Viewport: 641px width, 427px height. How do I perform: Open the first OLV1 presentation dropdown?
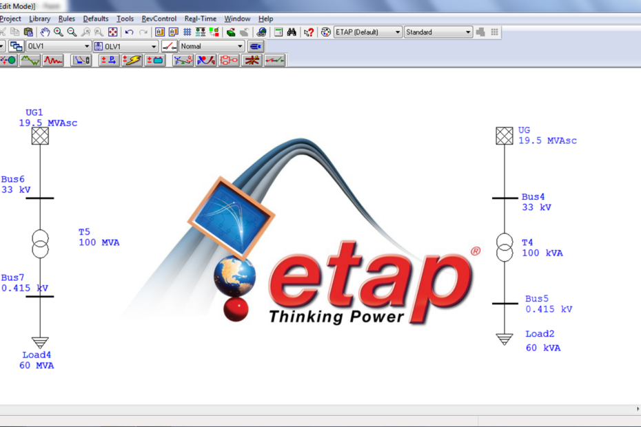point(58,47)
